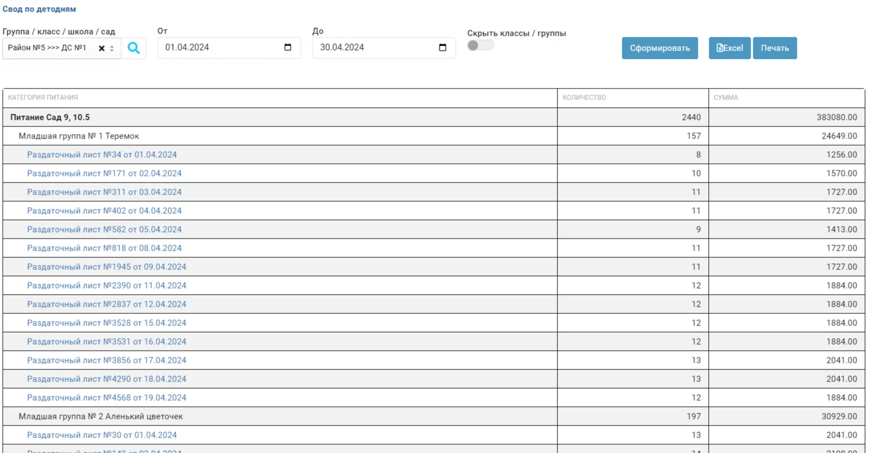This screenshot has height=453, width=870.
Task: Open Раздаточный лист №2837 от 12.04.2024
Action: tap(107, 305)
